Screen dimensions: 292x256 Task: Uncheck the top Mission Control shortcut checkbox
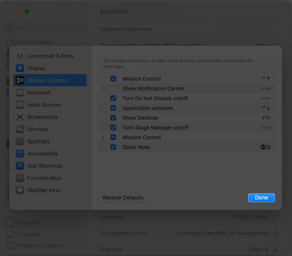pyautogui.click(x=113, y=79)
